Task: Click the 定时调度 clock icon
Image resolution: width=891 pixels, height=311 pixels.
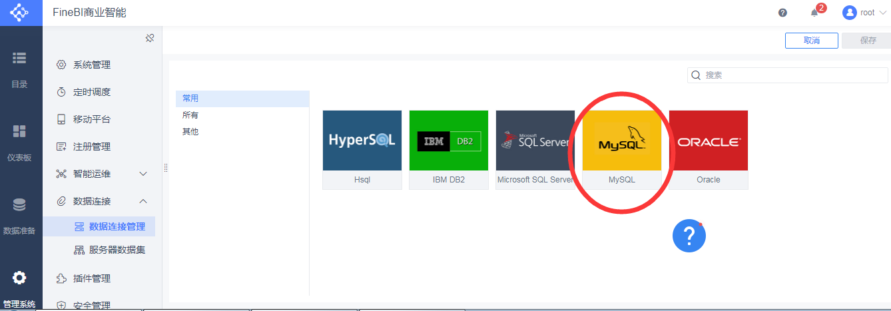Action: (x=61, y=92)
